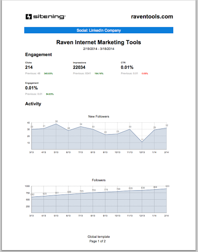This screenshot has width=198, height=252.
Task: Select the Engagement section heading
Action: (38, 55)
